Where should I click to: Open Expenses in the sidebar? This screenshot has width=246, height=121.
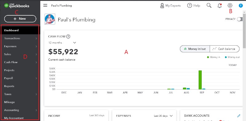pyautogui.click(x=20, y=46)
